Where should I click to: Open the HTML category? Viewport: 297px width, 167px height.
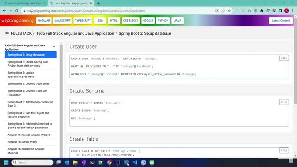(114, 20)
